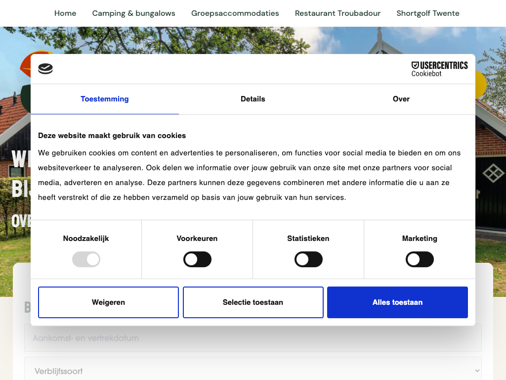Click the Weigeren button
This screenshot has height=380, width=506.
pos(108,302)
